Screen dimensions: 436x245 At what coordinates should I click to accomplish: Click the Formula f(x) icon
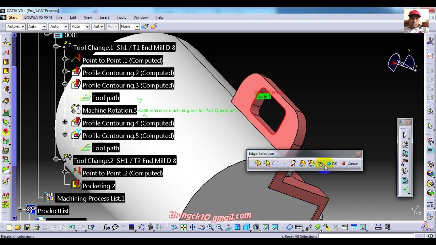pos(106,227)
